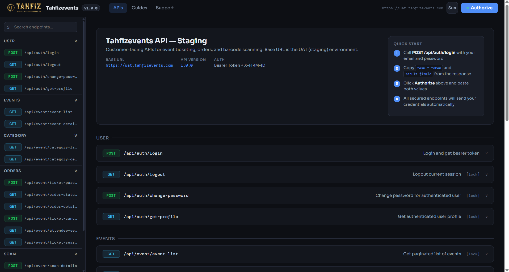Click quick start step 1 number badge
The height and width of the screenshot is (272, 509).
coord(397,53)
